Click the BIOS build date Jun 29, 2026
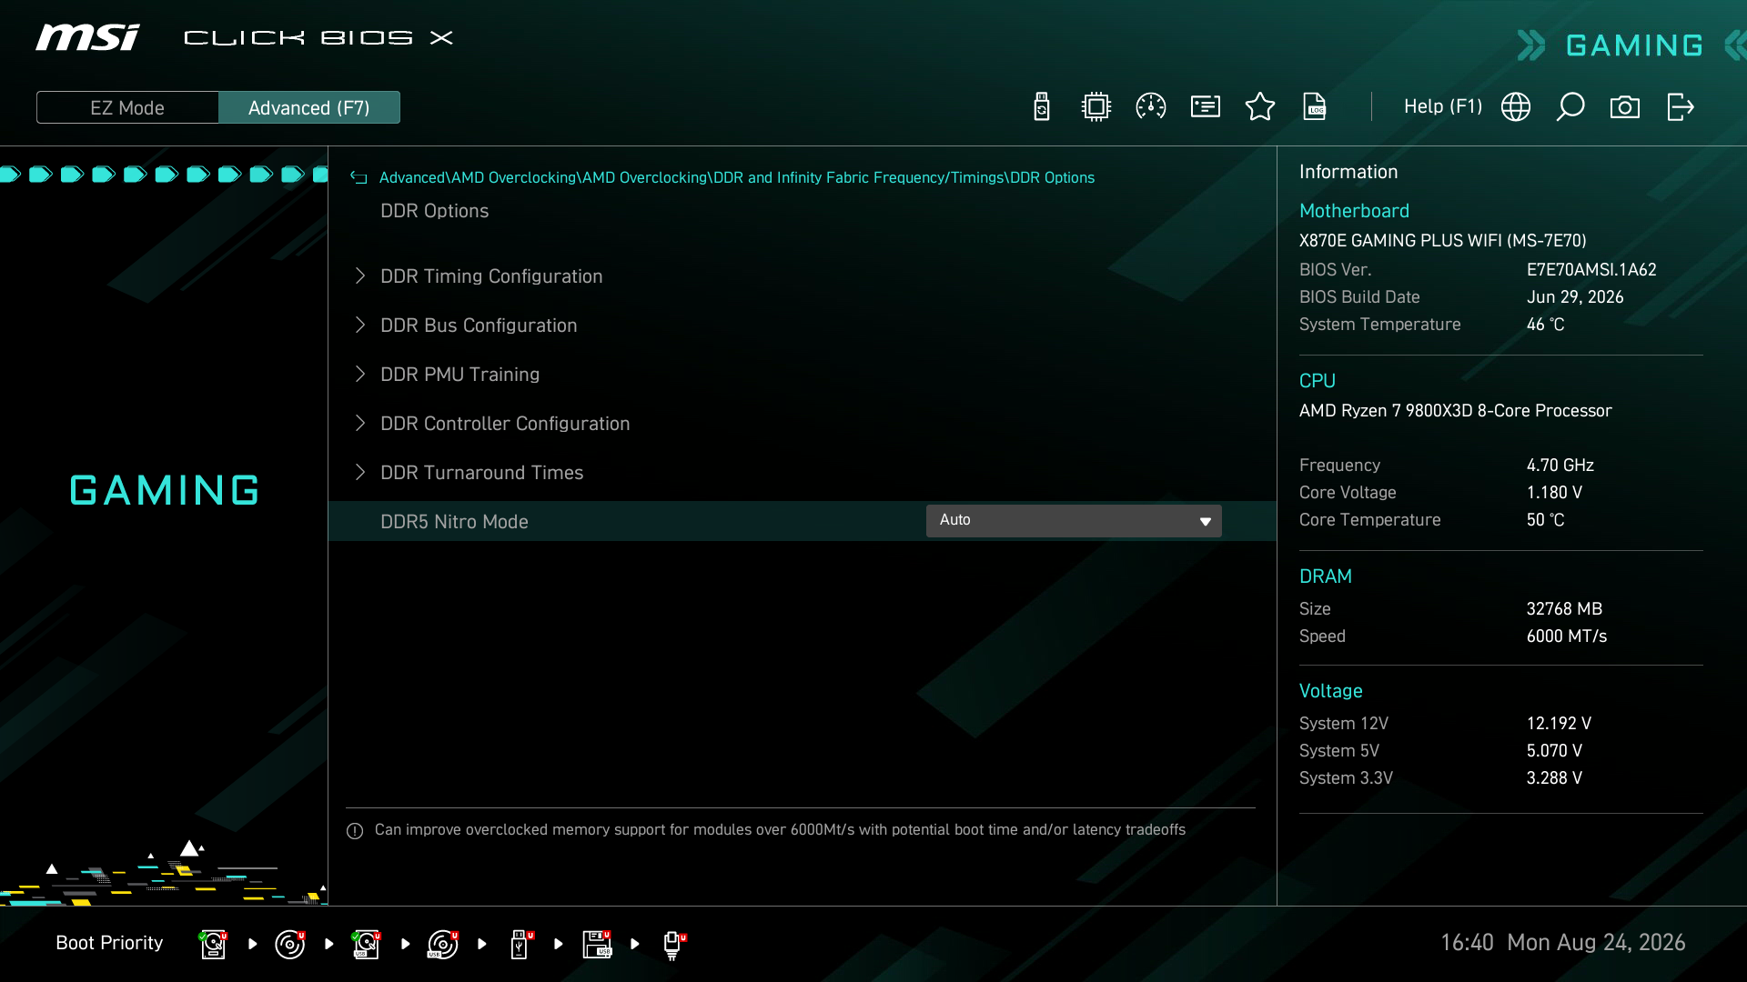The width and height of the screenshot is (1747, 982). click(1575, 297)
